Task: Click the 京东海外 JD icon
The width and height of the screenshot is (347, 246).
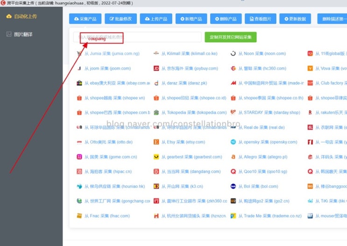Action: coord(156,68)
